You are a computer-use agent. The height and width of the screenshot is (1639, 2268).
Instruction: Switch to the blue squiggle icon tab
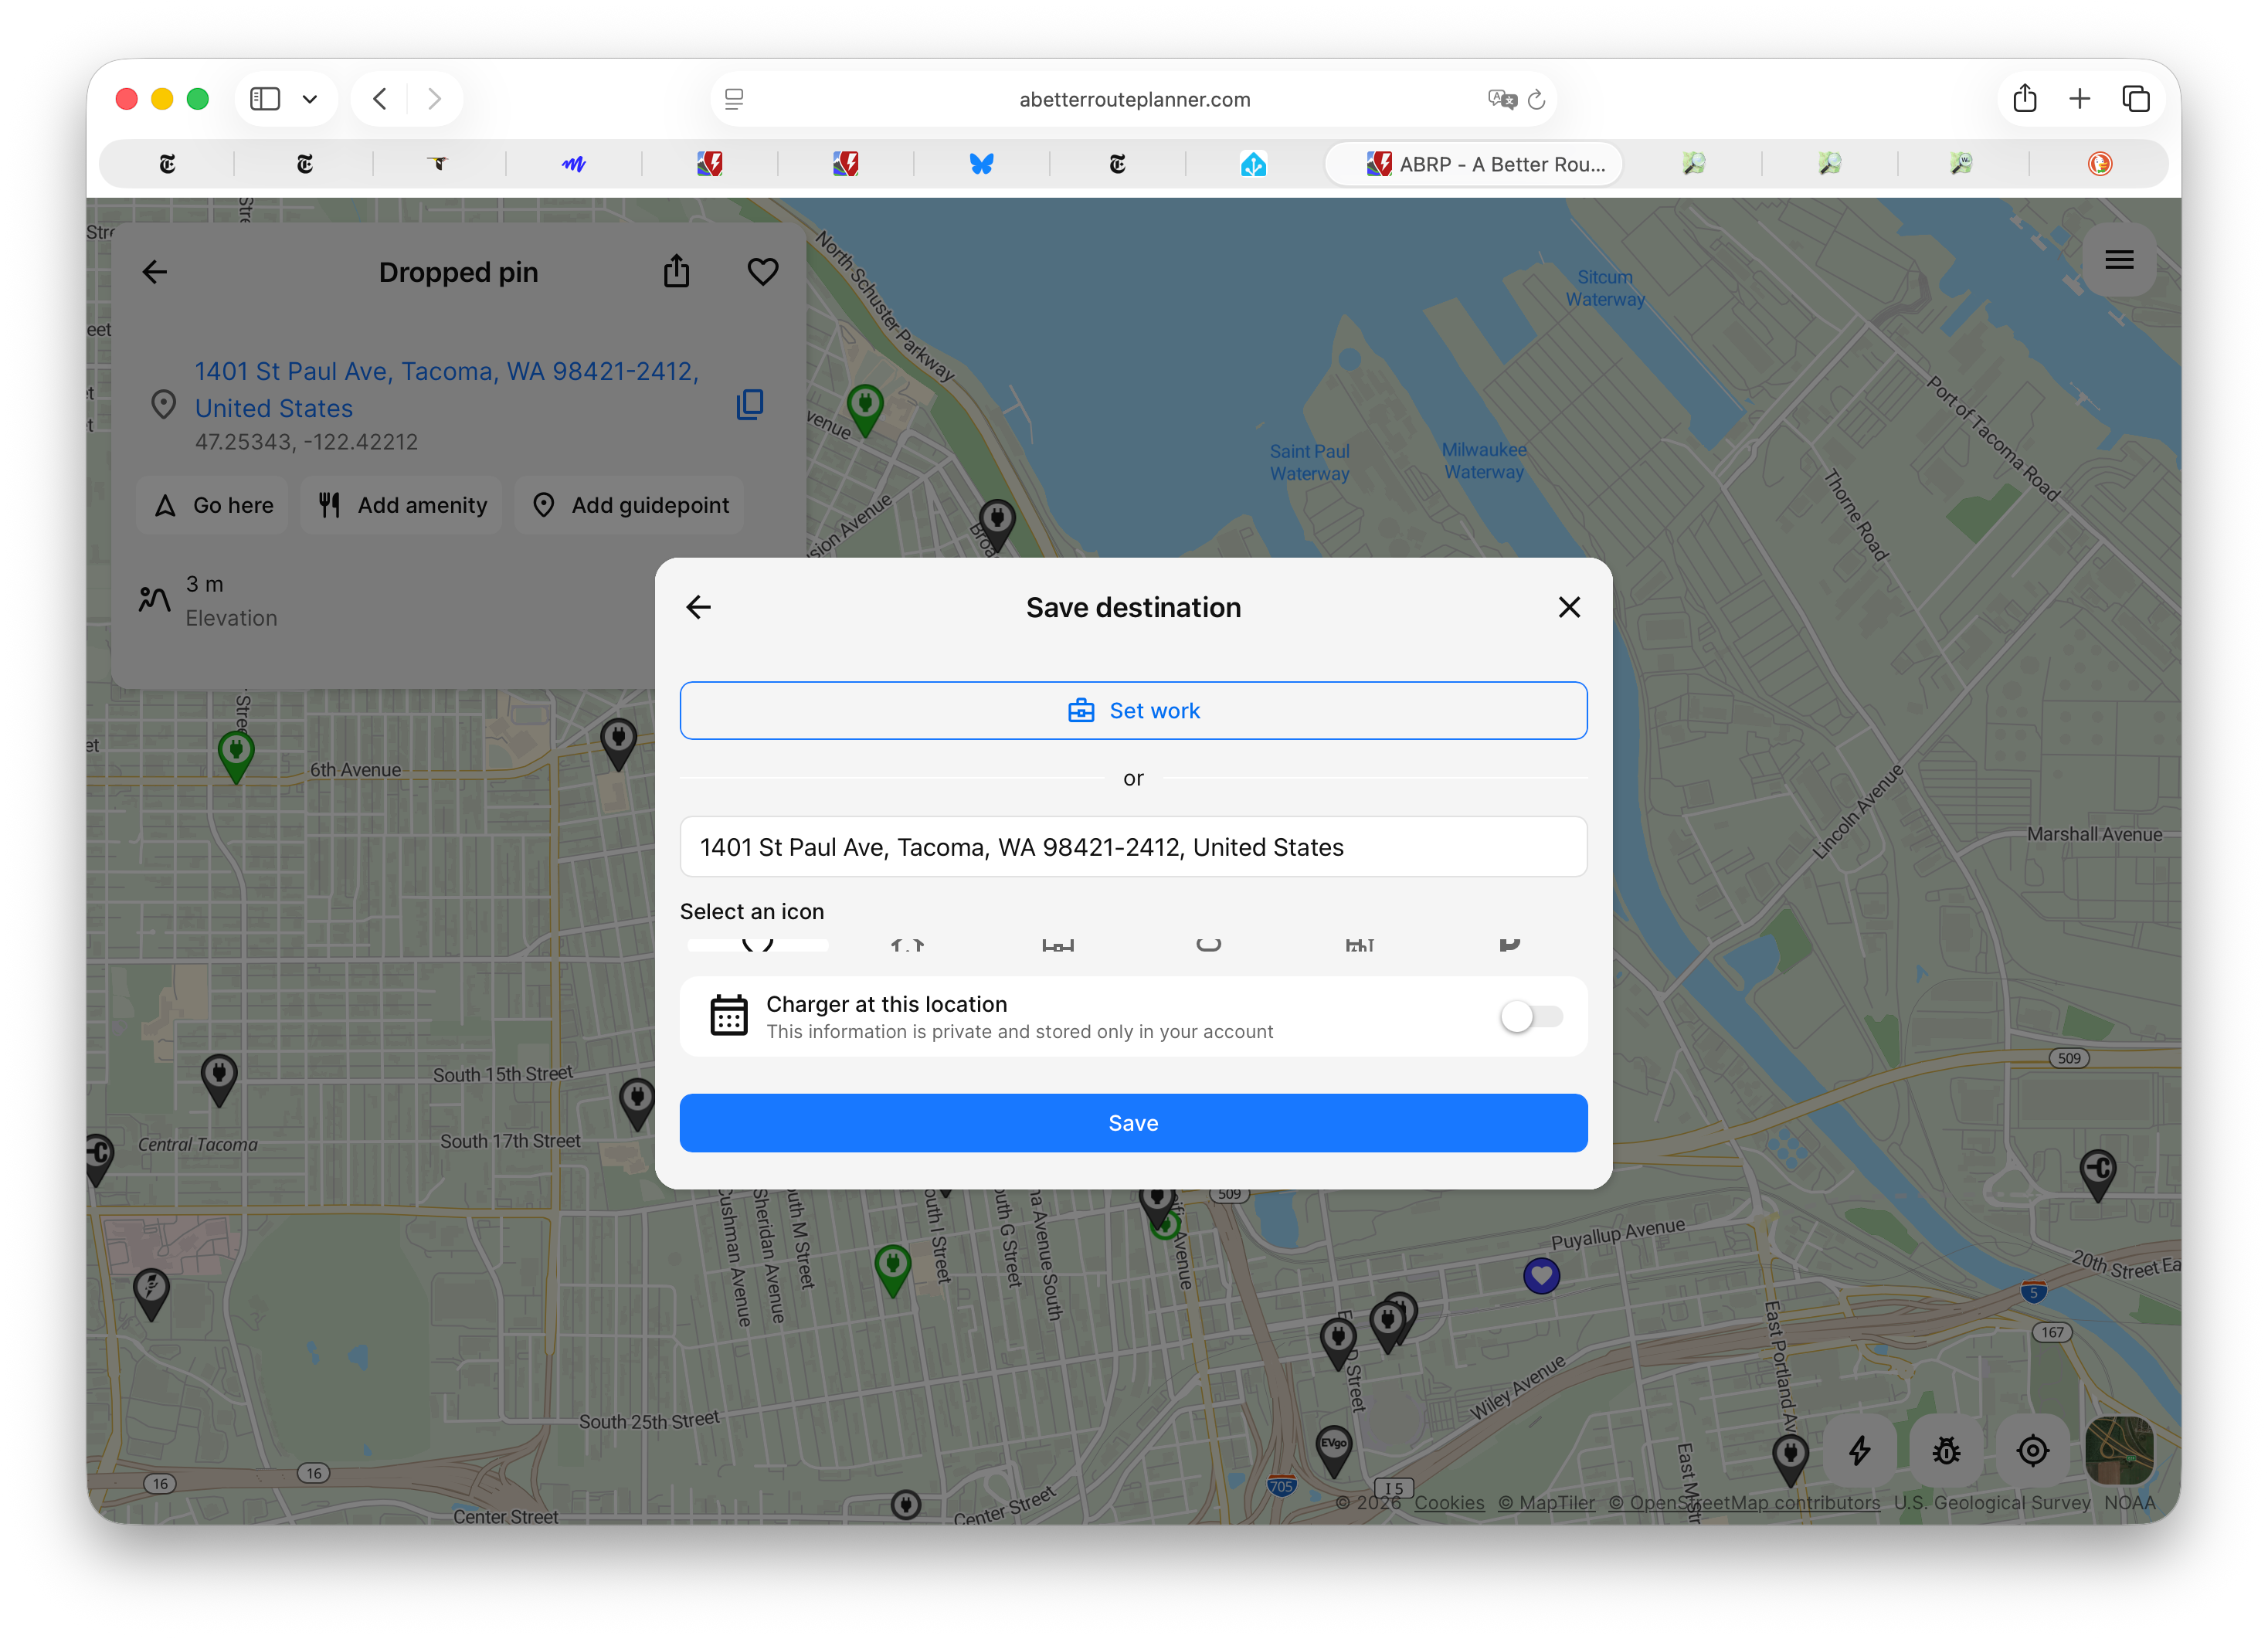tap(573, 164)
